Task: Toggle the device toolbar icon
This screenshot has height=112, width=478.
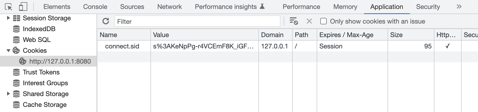Action: point(23,7)
